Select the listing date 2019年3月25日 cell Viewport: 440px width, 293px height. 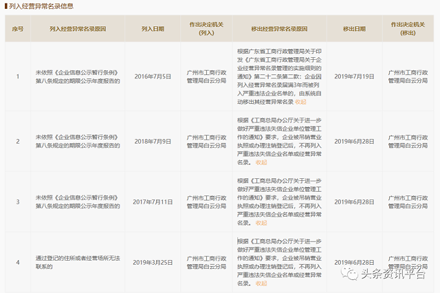(153, 262)
